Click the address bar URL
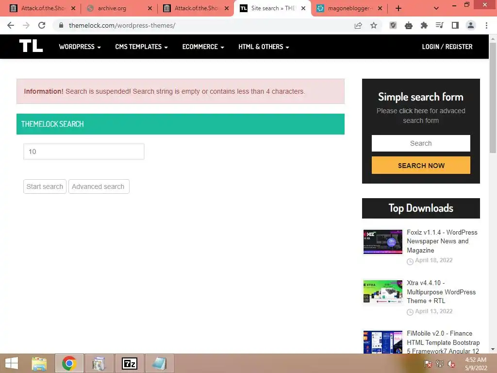This screenshot has width=497, height=373. 122,25
